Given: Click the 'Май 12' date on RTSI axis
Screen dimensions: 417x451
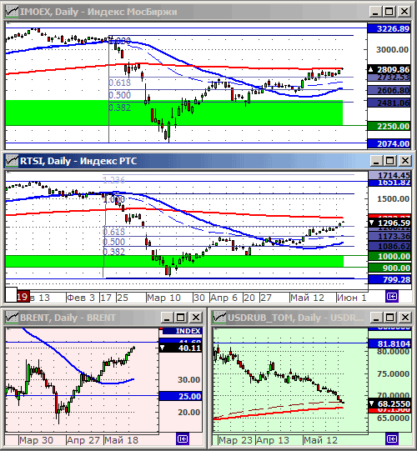Looking at the screenshot, I should pyautogui.click(x=307, y=298).
